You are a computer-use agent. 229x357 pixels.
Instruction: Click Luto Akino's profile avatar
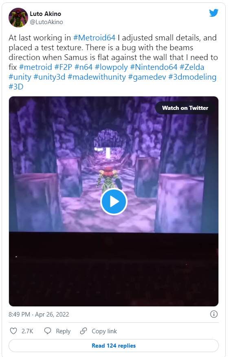tap(18, 18)
